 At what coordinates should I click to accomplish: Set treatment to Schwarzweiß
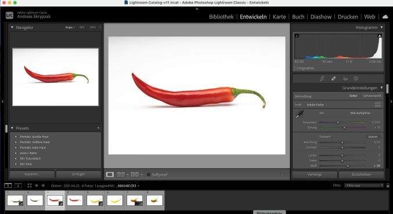tap(372, 96)
